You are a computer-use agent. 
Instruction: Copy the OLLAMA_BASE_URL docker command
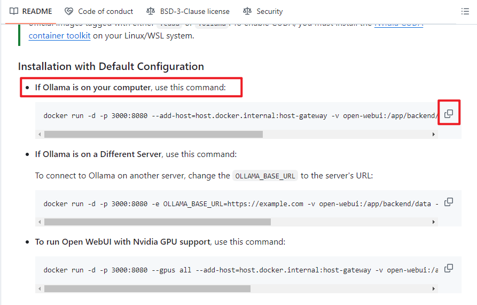tap(449, 201)
